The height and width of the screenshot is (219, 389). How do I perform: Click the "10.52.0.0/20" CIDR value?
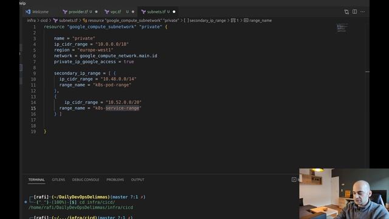point(123,102)
